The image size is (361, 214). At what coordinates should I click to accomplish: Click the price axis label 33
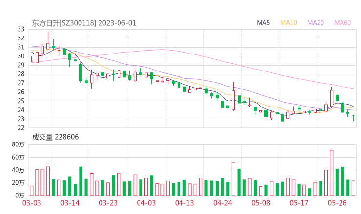coord(21,29)
